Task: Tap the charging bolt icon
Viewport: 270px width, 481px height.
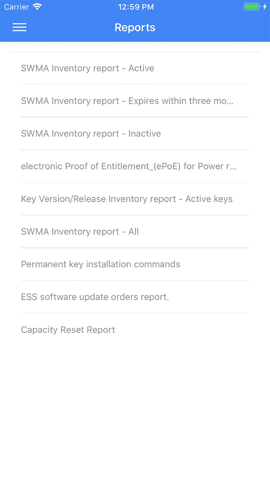Action: [x=265, y=6]
